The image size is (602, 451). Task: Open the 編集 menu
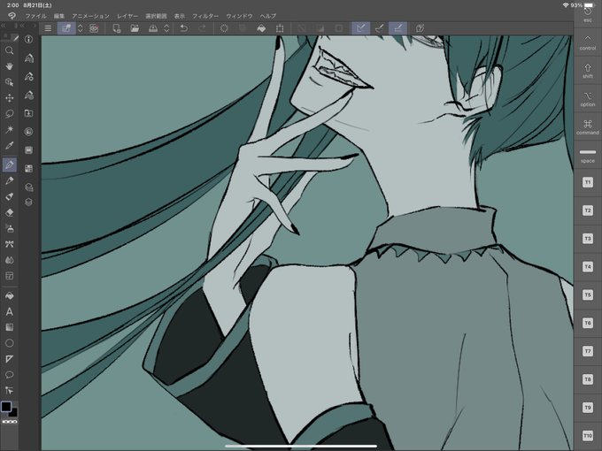(x=59, y=16)
